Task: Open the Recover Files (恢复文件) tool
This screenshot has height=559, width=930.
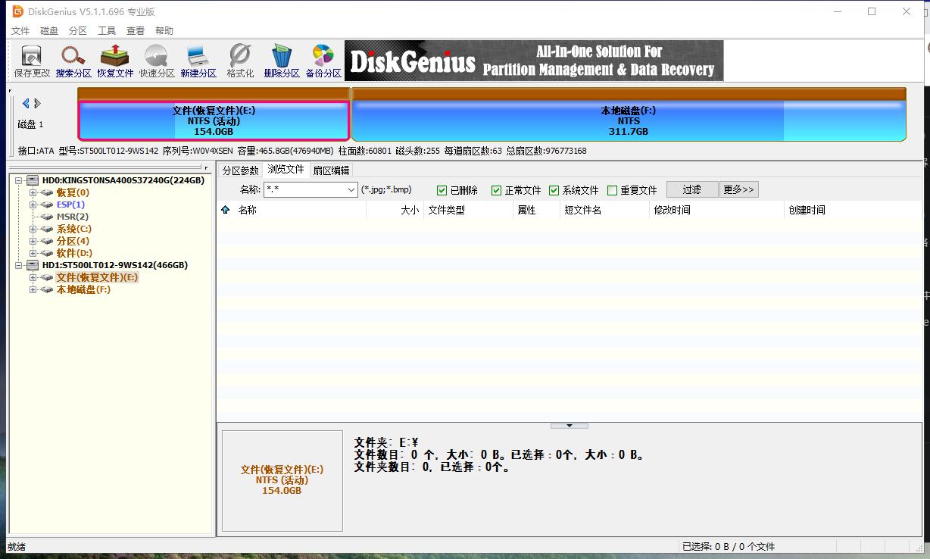Action: [x=115, y=61]
